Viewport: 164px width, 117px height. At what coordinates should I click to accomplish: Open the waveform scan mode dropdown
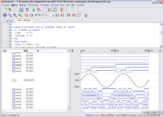tap(53, 15)
